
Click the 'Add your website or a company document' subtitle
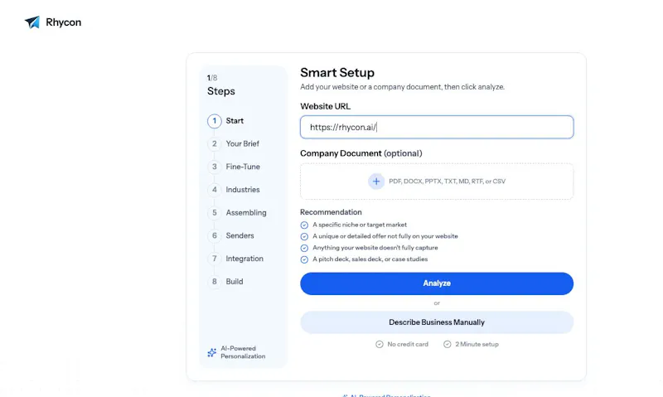402,87
